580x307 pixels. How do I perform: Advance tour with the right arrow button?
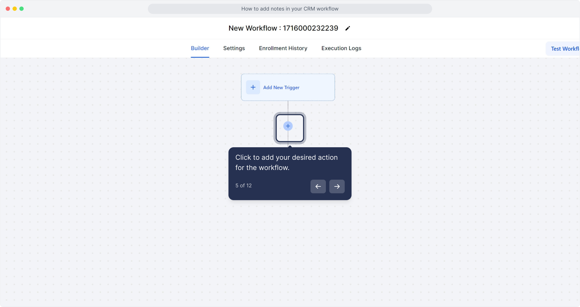(337, 186)
